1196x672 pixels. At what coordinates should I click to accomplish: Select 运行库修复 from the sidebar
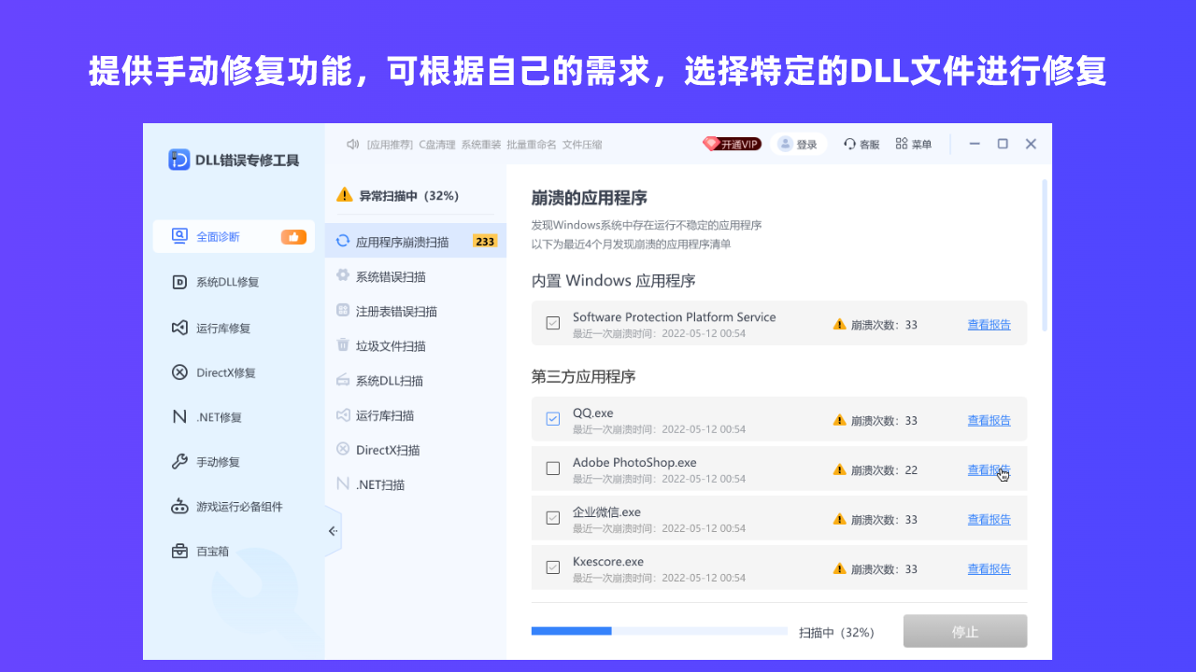[x=220, y=328]
